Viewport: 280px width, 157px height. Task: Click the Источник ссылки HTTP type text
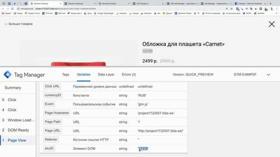coord(91,140)
